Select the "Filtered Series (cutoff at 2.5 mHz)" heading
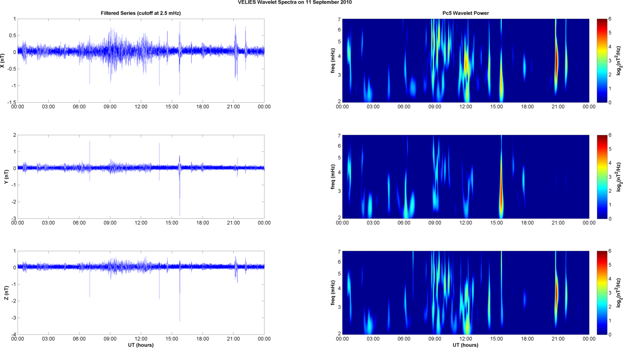Viewport: 623px width, 348px height. click(141, 13)
